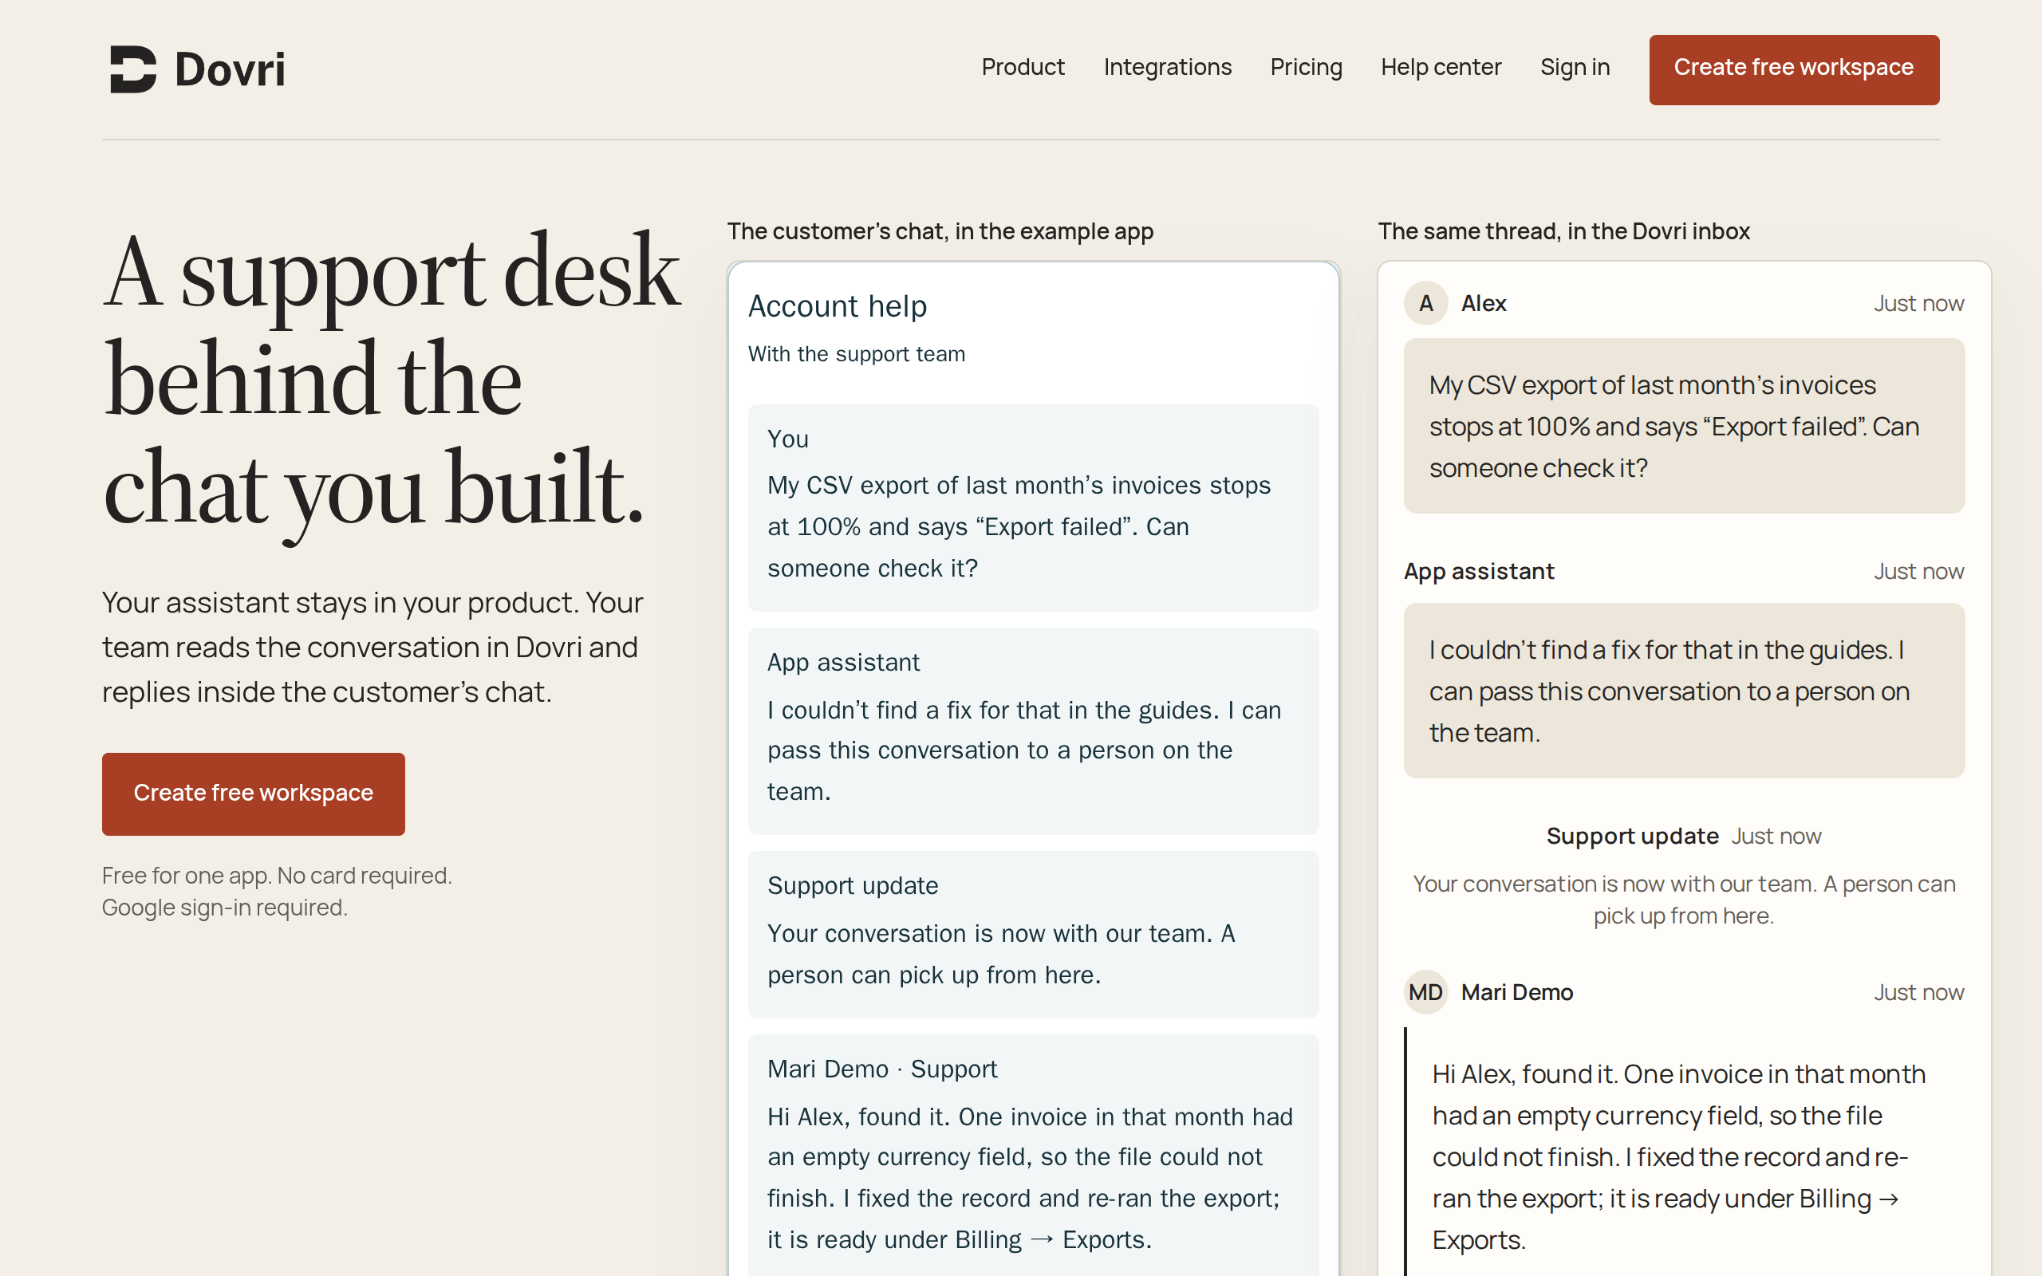This screenshot has height=1276, width=2042.
Task: Click "The same thread, in the Dovri inbox" caption
Action: [x=1563, y=232]
